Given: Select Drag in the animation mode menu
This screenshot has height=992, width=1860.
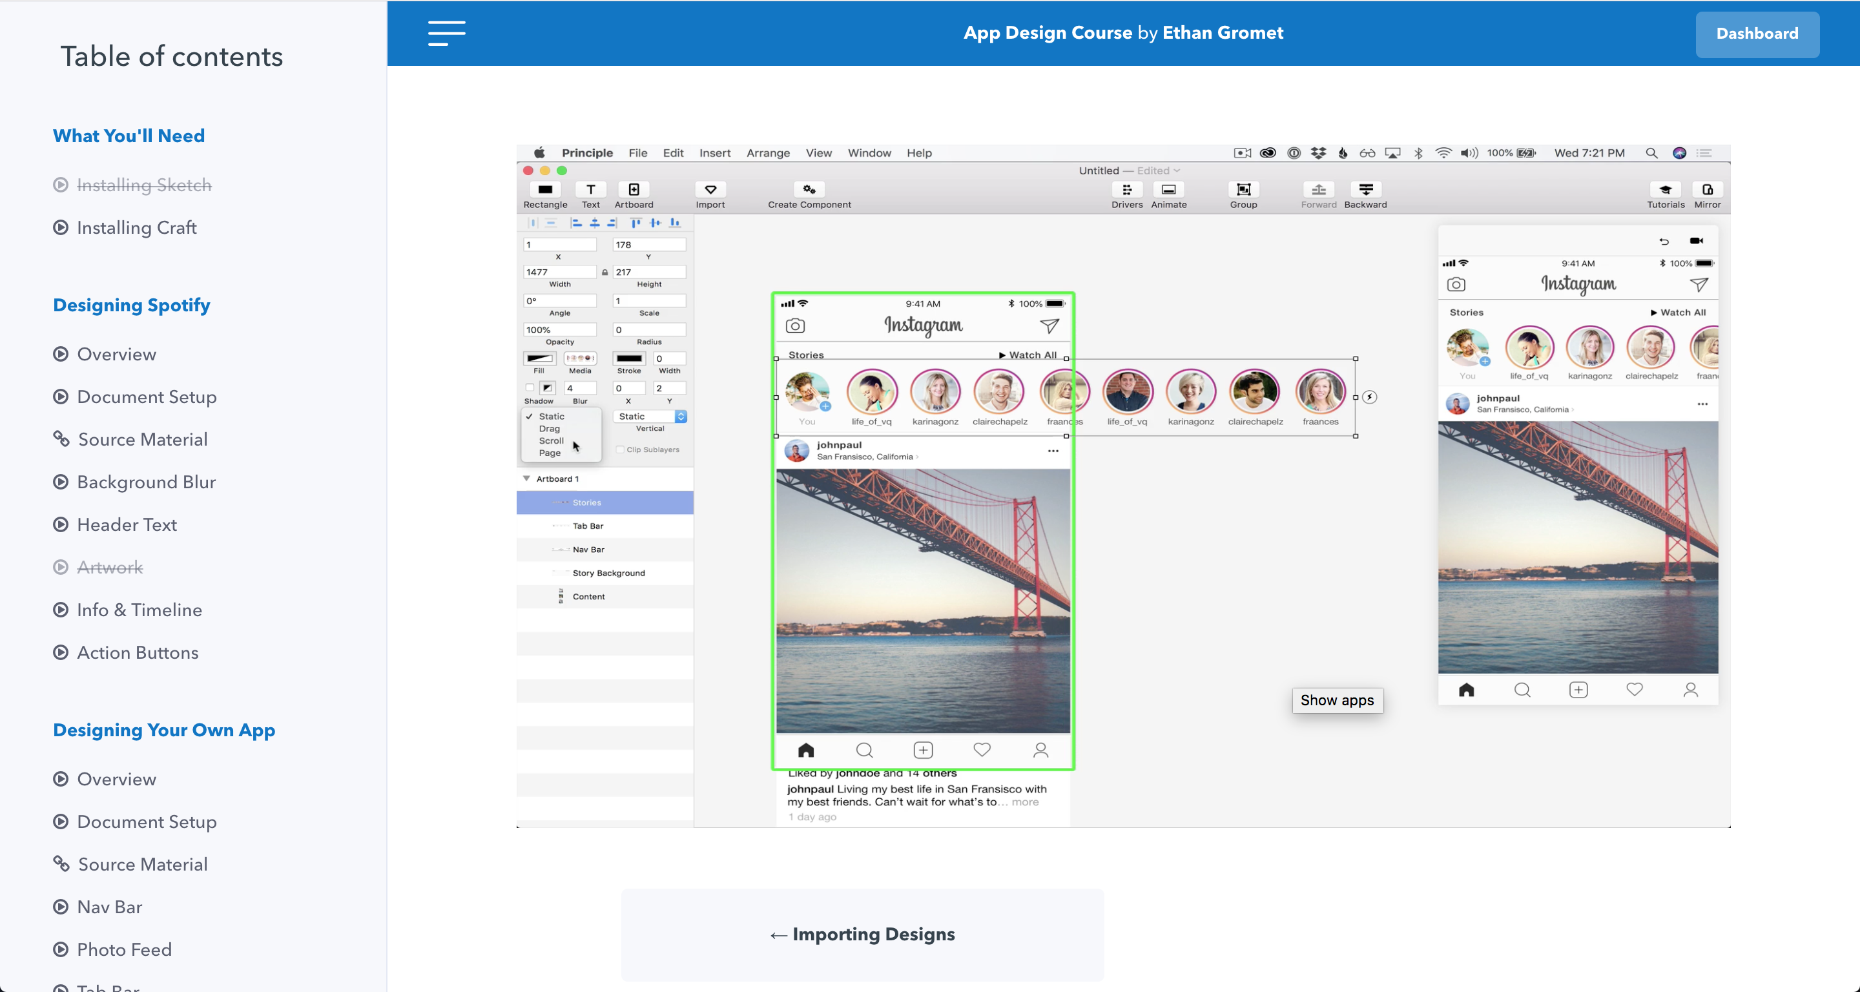Looking at the screenshot, I should pos(550,428).
